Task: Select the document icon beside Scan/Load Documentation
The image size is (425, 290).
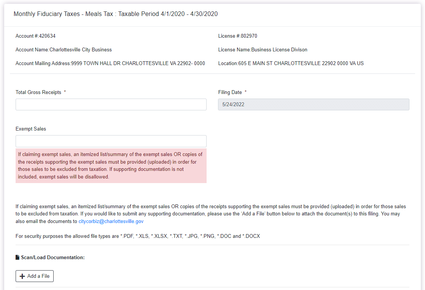Action: coord(18,257)
